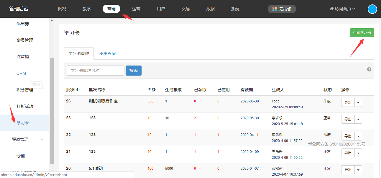Open the cloud market (云市场) button
Image resolution: width=381 pixels, height=178 pixels.
click(282, 9)
